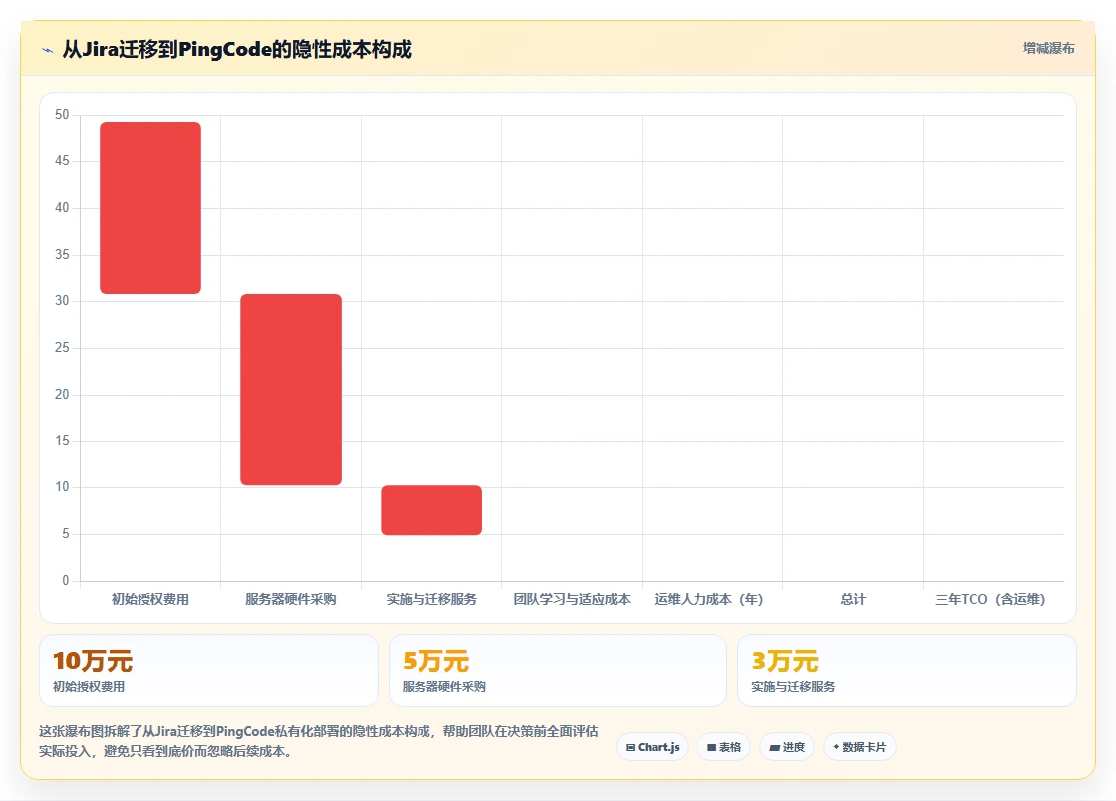Click the y-axis value 25

click(62, 347)
